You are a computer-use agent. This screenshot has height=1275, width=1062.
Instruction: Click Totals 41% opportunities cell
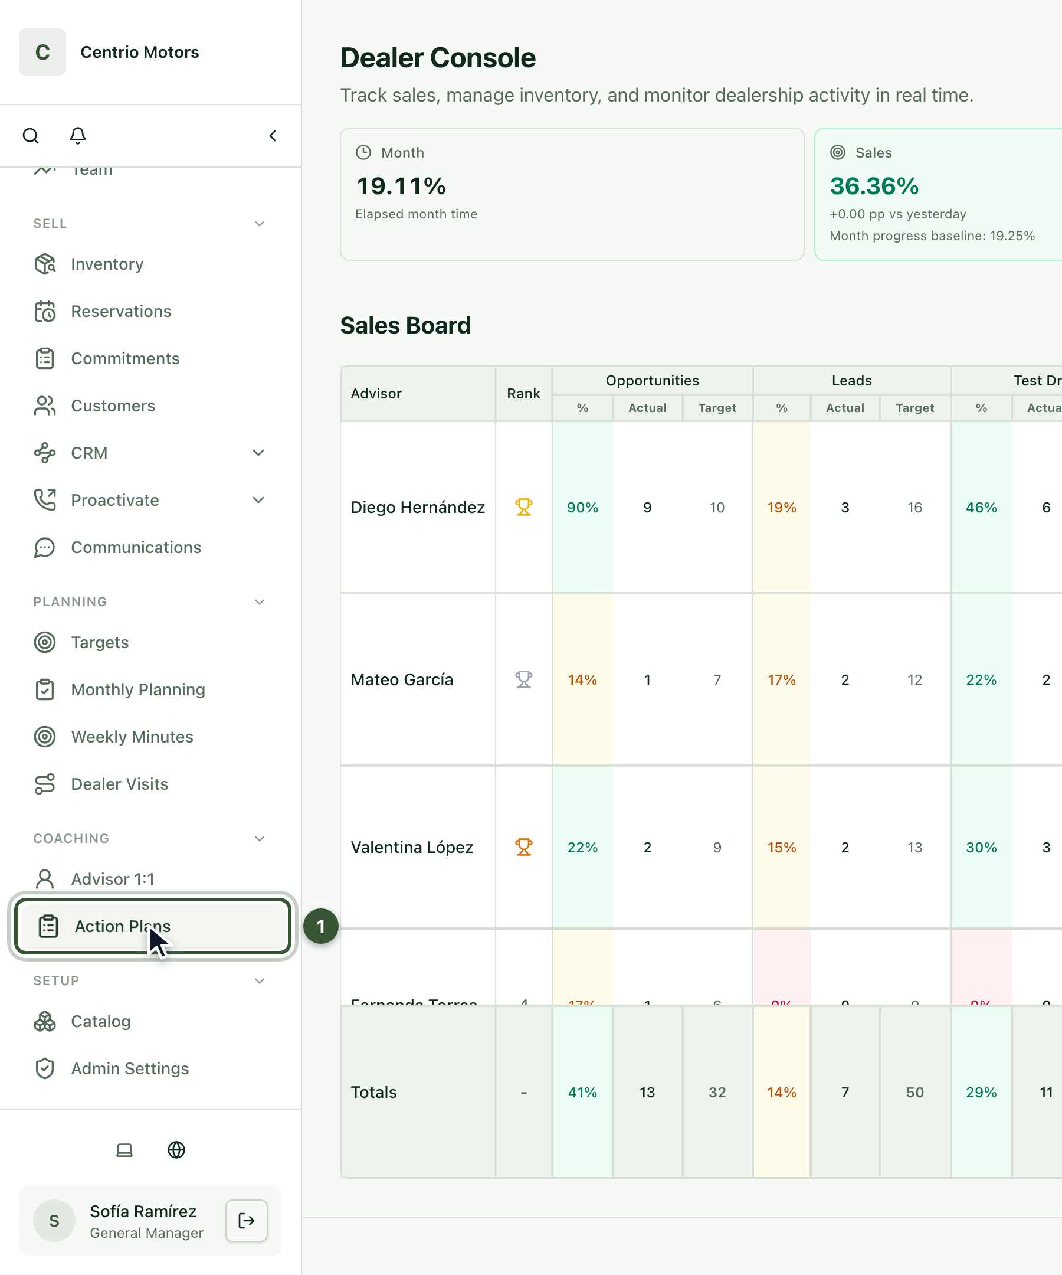[x=582, y=1092]
